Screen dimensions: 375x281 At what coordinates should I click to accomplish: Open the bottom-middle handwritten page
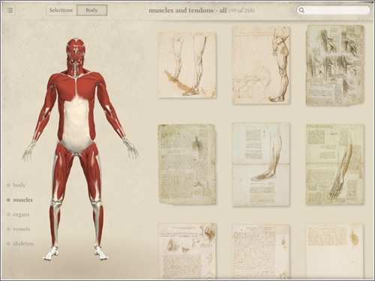(261, 252)
